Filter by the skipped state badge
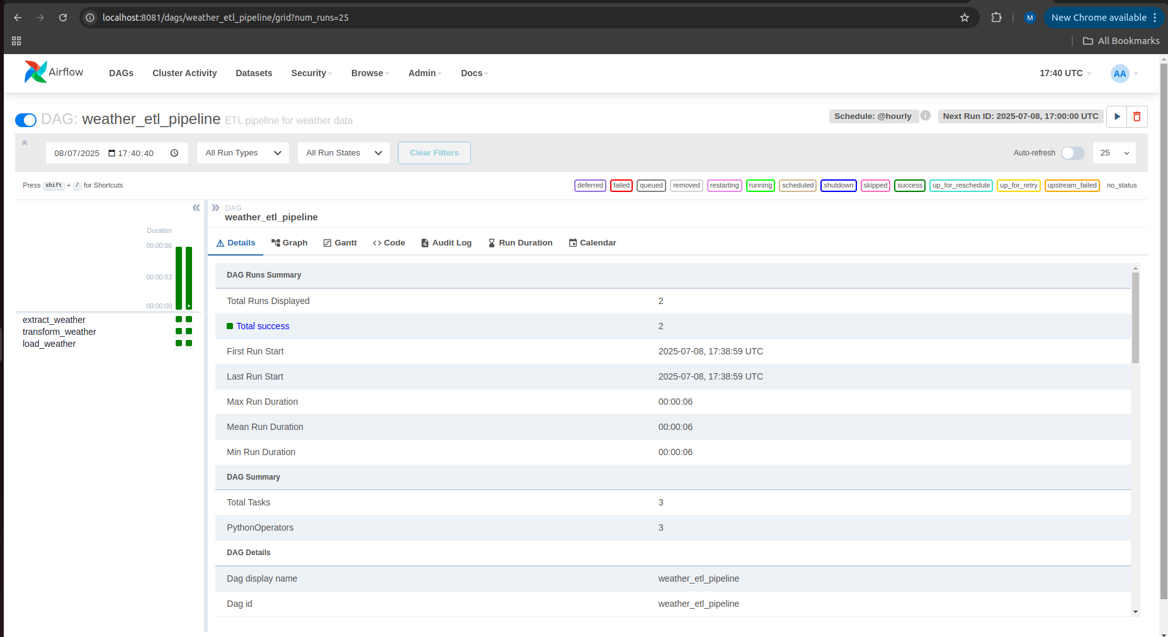 click(875, 186)
